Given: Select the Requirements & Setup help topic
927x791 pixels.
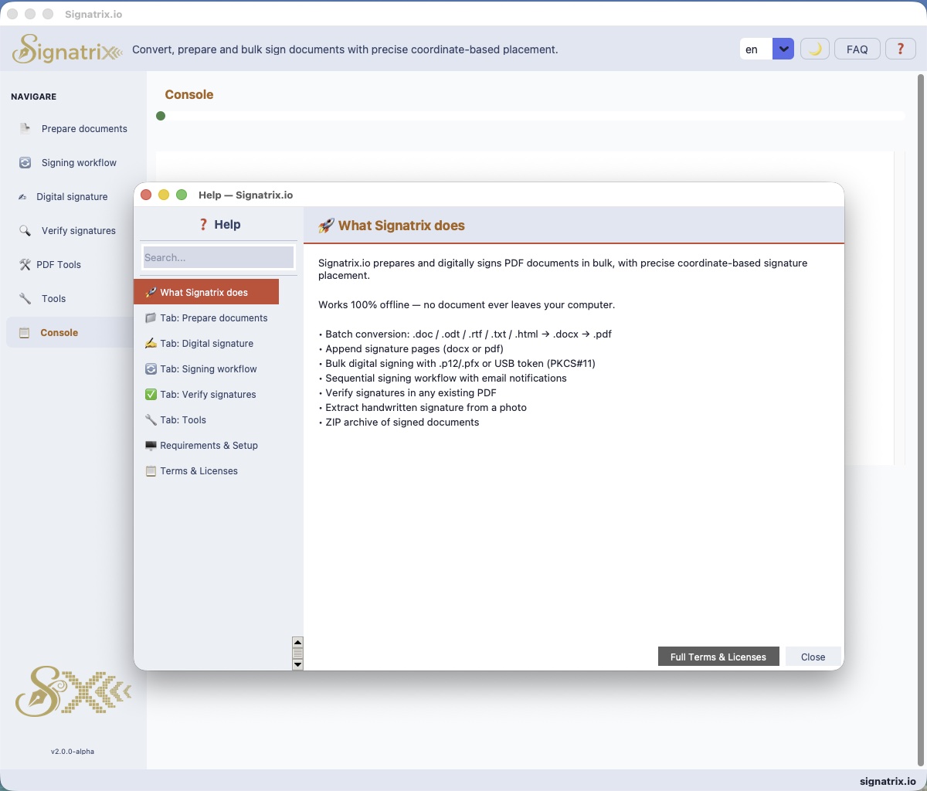Looking at the screenshot, I should click(209, 446).
